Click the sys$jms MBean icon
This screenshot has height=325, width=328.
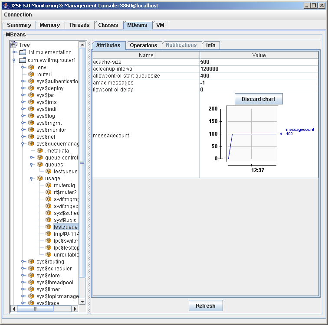click(x=31, y=102)
